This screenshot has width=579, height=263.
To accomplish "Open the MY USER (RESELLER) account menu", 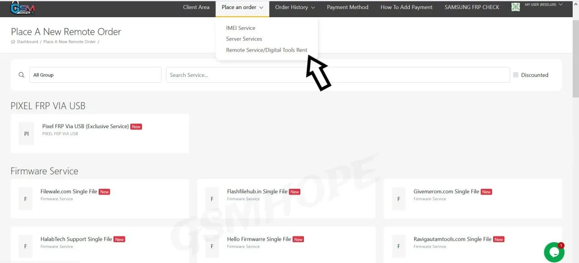I will click(x=543, y=5).
